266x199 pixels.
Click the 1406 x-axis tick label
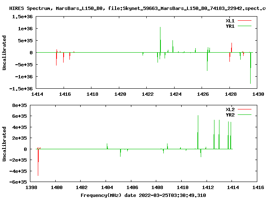(x=132, y=187)
